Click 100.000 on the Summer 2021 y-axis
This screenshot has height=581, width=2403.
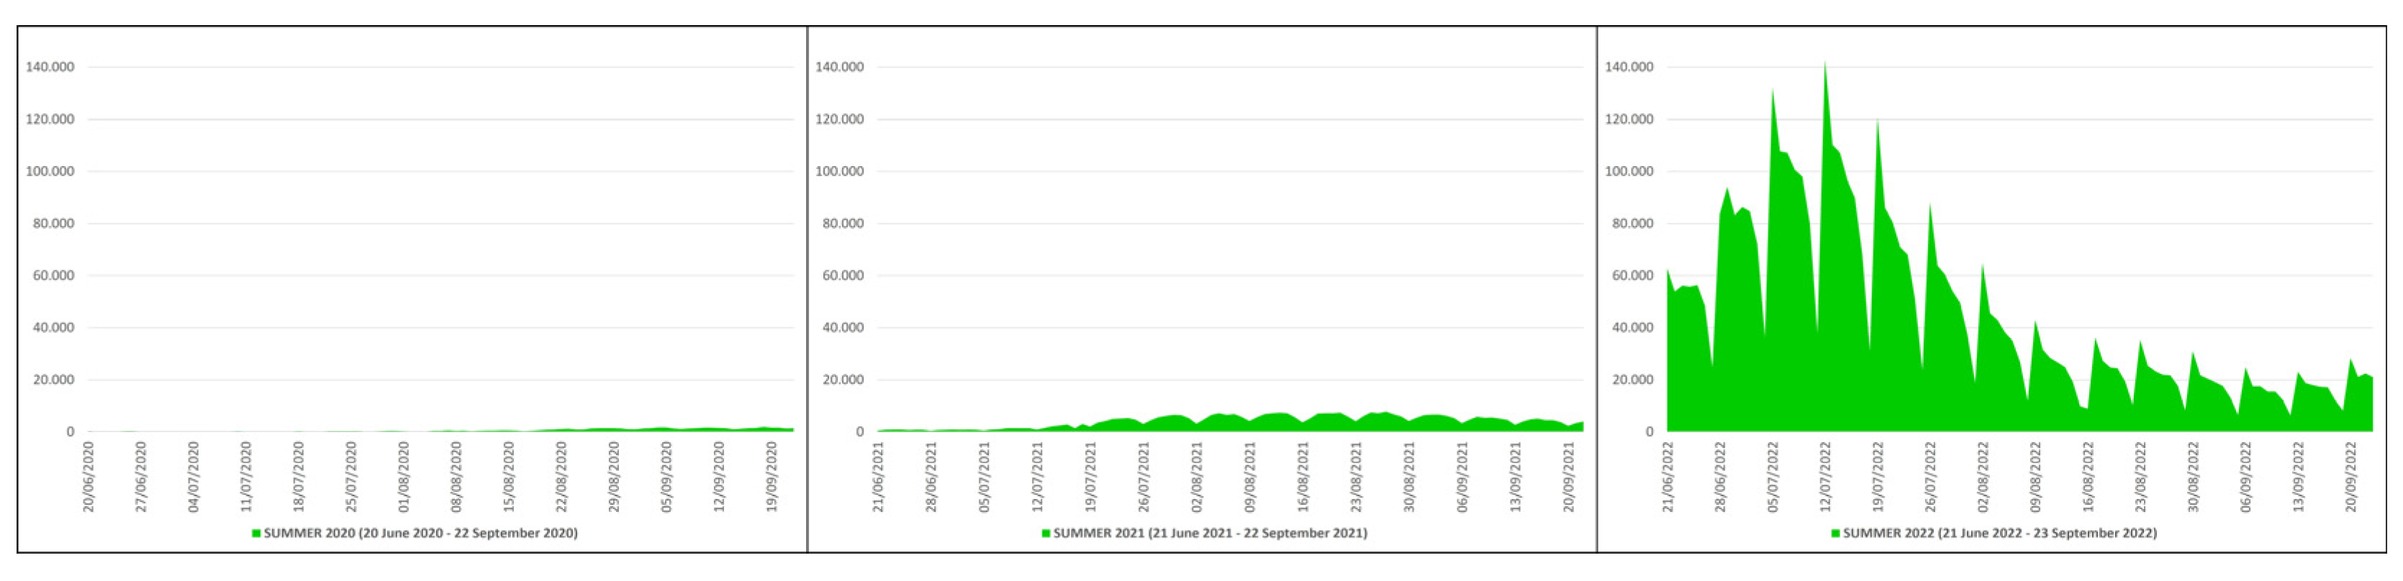click(840, 172)
